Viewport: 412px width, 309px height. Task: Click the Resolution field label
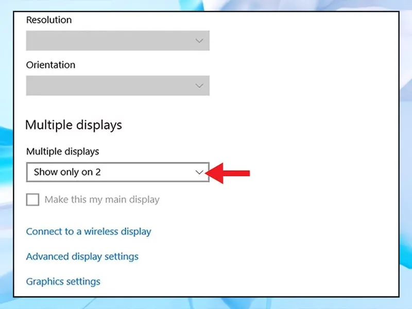point(49,20)
